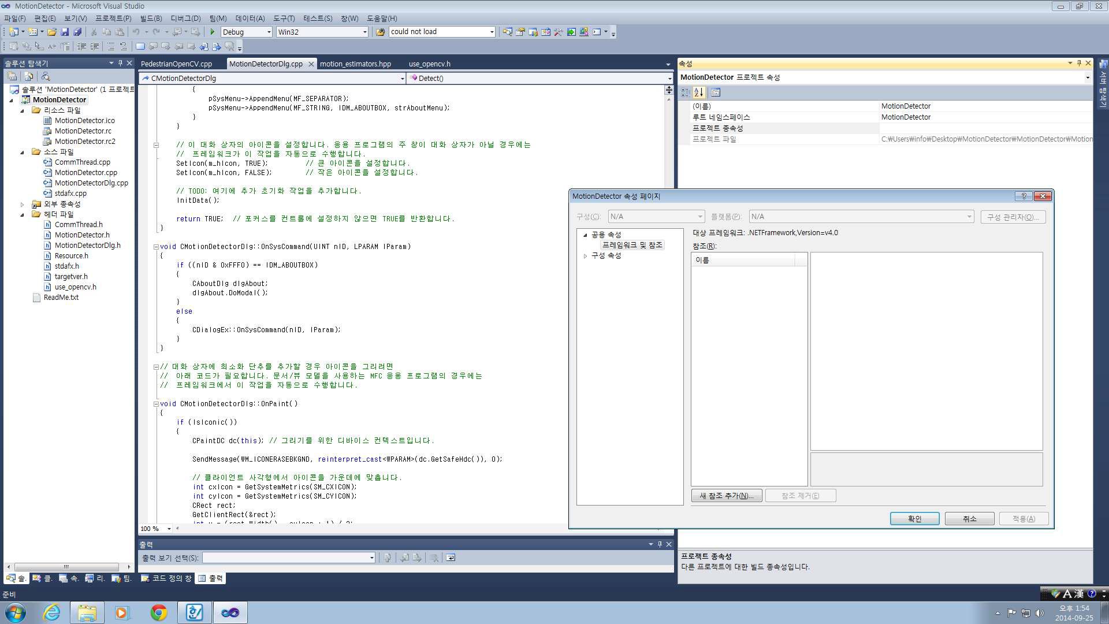The height and width of the screenshot is (624, 1109).
Task: Click the Open File folder icon
Action: [x=52, y=32]
